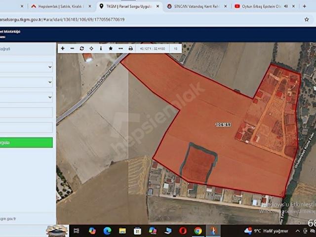Zoom out with the map minus icon
The height and width of the screenshot is (237, 316).
72,48
